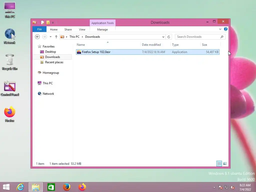
Task: Open the File menu tab
Action: [39, 29]
